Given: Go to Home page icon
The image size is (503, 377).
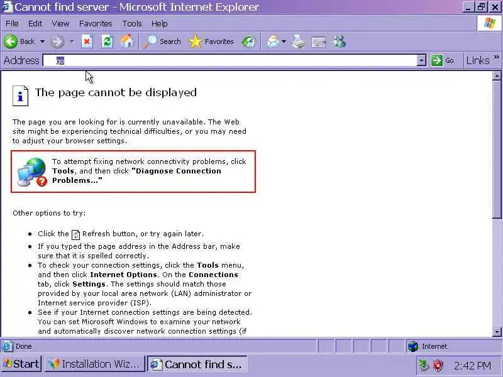Looking at the screenshot, I should pyautogui.click(x=127, y=41).
